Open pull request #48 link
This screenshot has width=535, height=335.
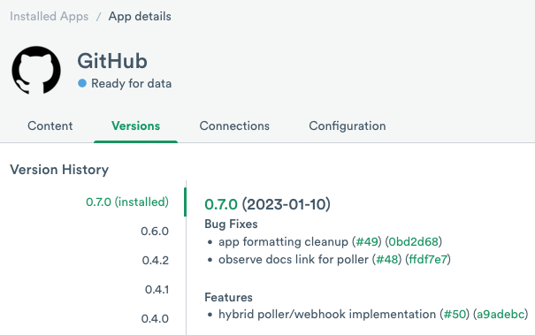tap(387, 259)
